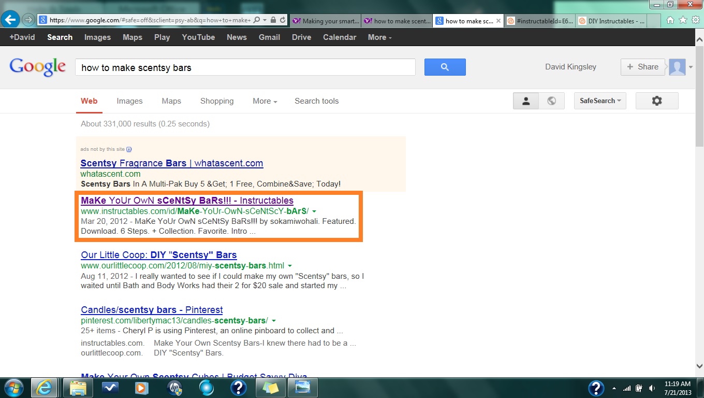Show hidden tray icons arrow

614,388
